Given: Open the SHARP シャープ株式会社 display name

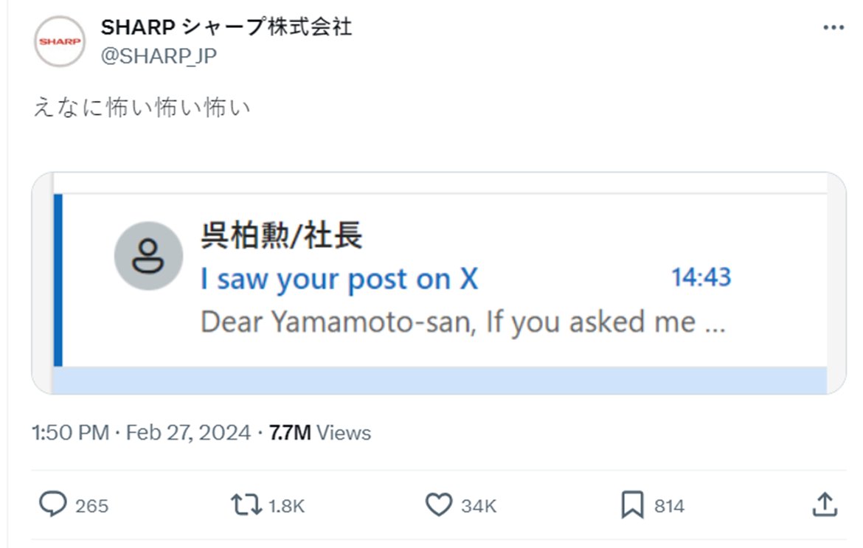Looking at the screenshot, I should pos(226,27).
